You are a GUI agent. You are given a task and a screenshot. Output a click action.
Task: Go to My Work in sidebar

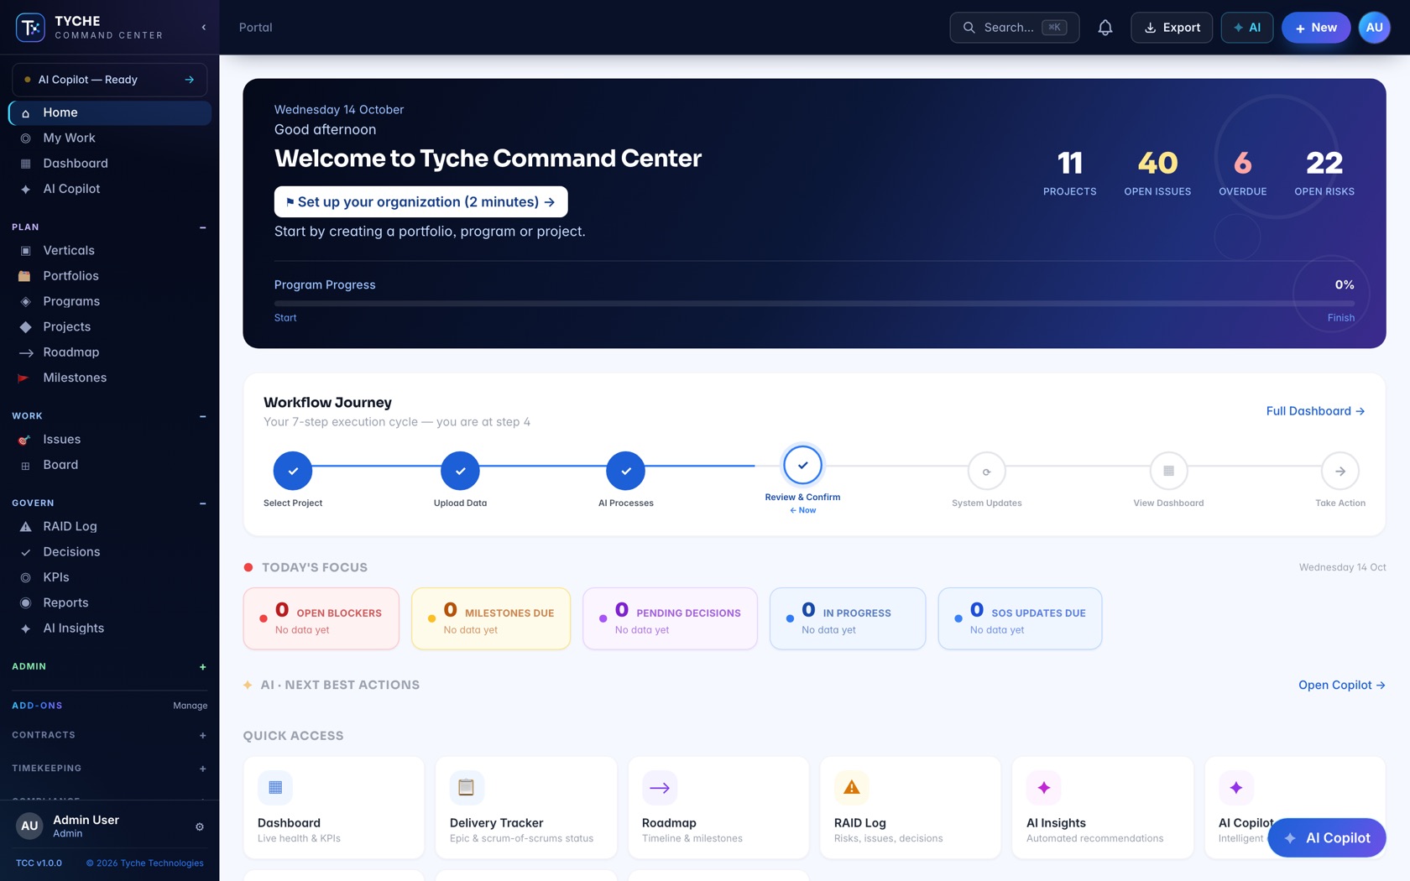click(110, 138)
